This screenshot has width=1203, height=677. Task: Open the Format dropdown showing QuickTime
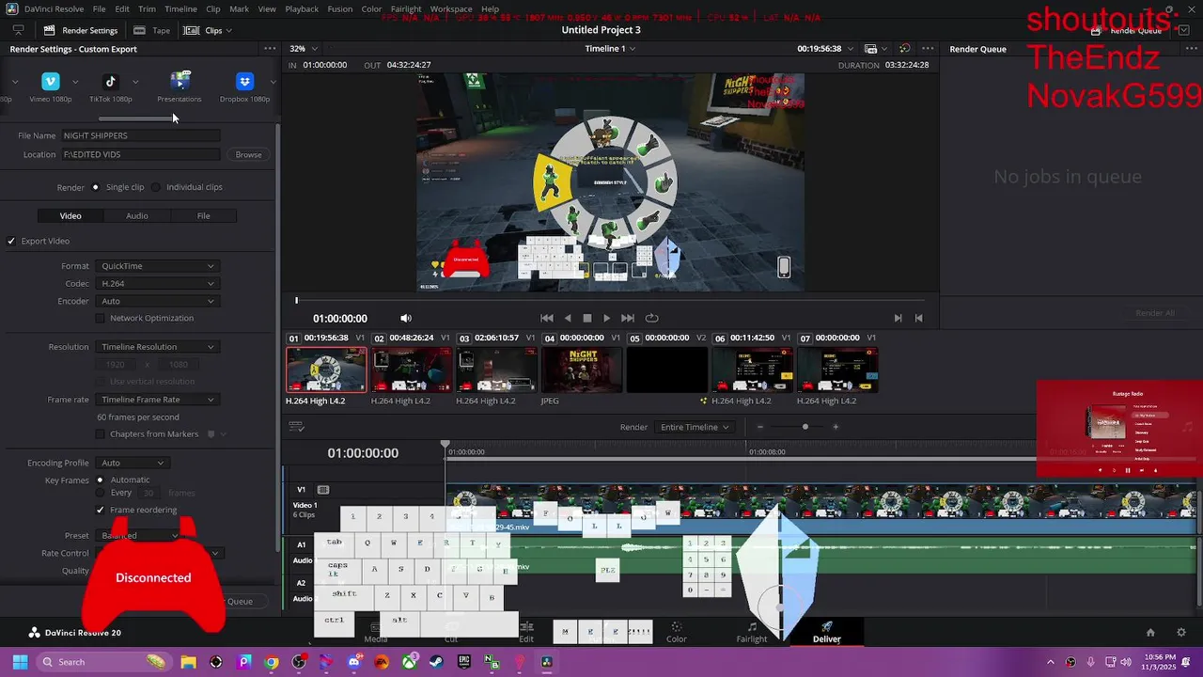point(157,266)
